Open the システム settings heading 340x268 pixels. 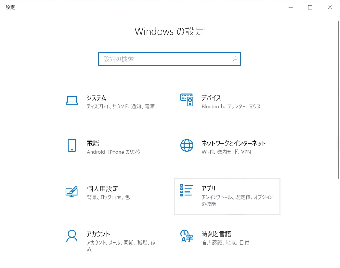(96, 98)
